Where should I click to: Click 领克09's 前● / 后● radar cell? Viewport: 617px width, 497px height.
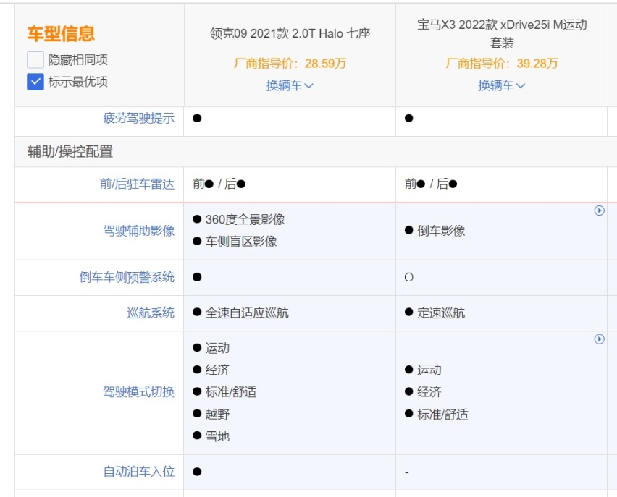click(x=219, y=184)
